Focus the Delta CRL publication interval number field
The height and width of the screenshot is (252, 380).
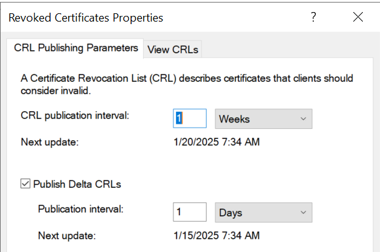tap(190, 212)
